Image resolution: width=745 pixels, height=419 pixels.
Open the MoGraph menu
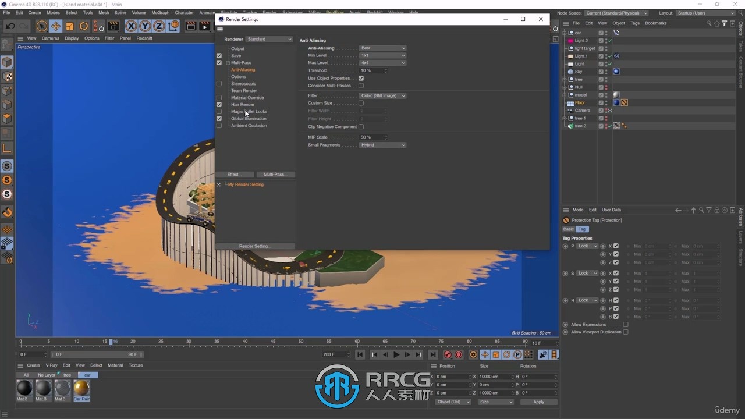coord(161,12)
